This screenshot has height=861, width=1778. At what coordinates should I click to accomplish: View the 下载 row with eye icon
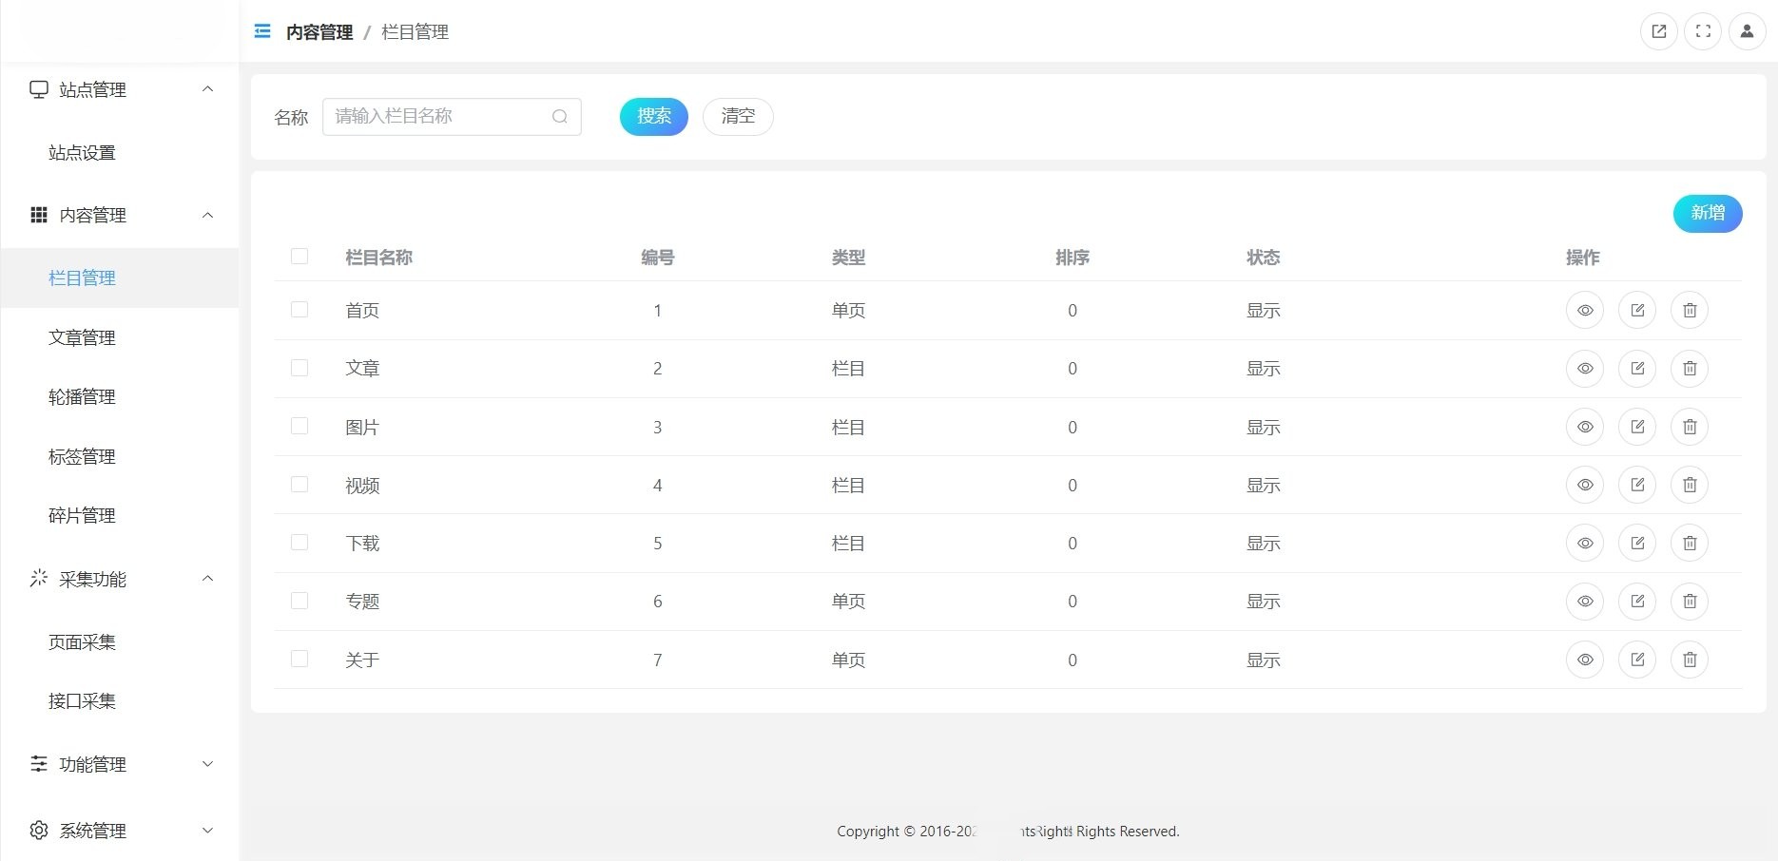point(1585,543)
